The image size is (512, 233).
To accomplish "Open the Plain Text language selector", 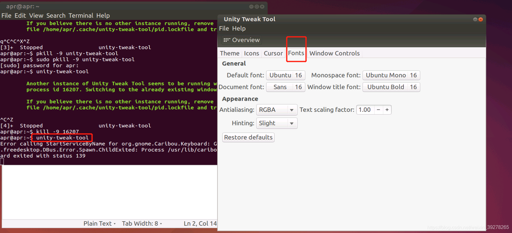I will coord(99,224).
